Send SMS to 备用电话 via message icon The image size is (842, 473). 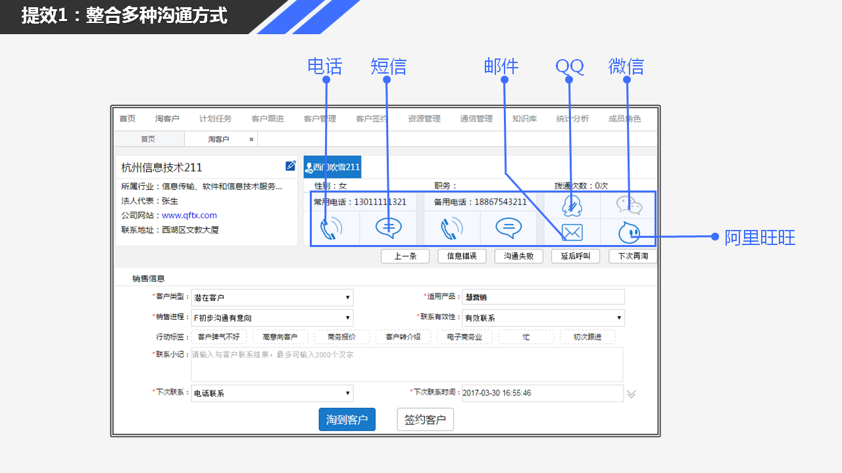(508, 228)
